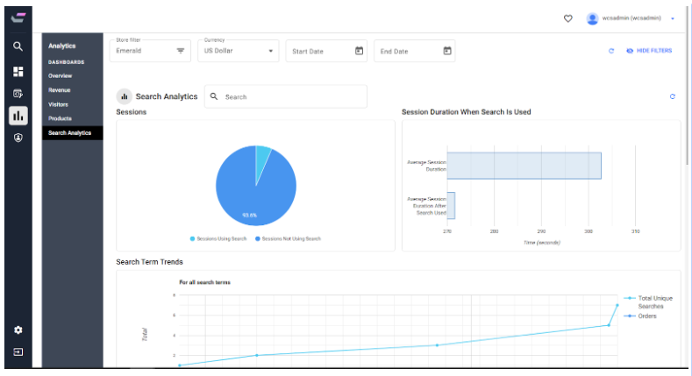The image size is (692, 376).
Task: Click the Search Term Trends heading
Action: tap(149, 262)
